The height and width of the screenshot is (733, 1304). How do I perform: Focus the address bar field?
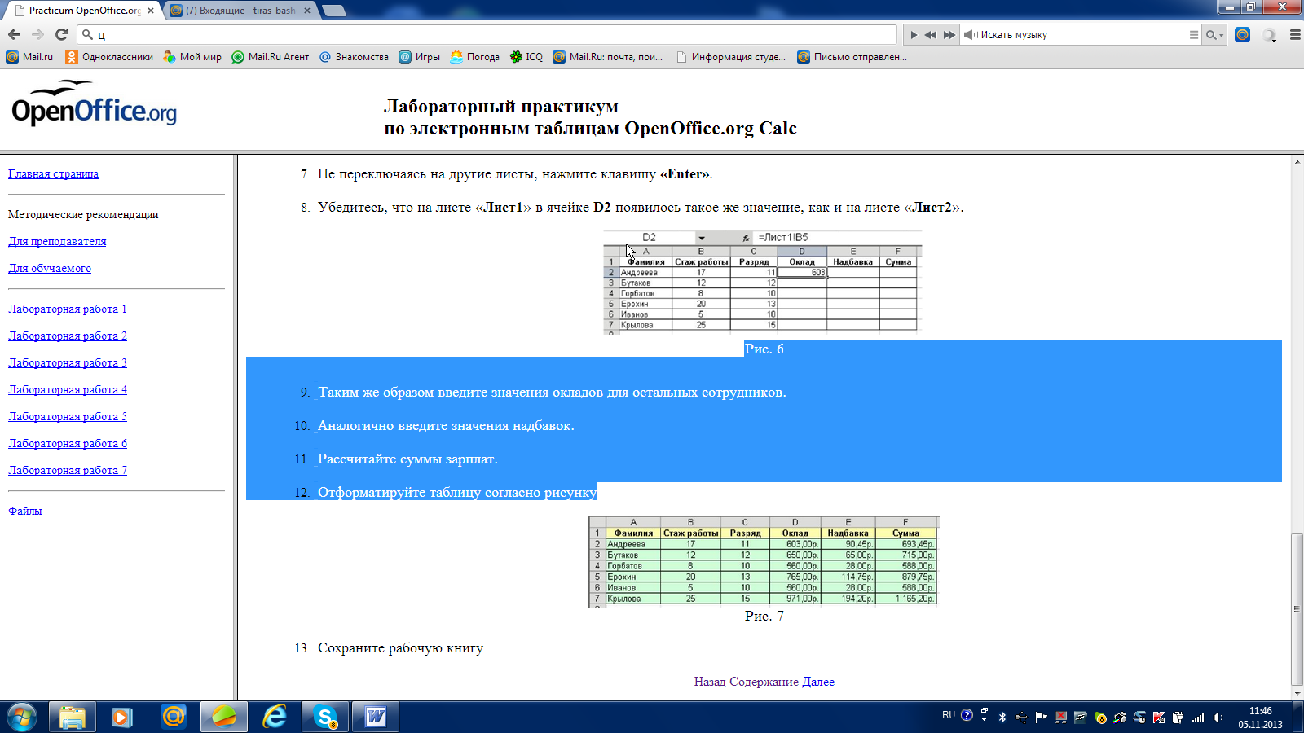[487, 34]
